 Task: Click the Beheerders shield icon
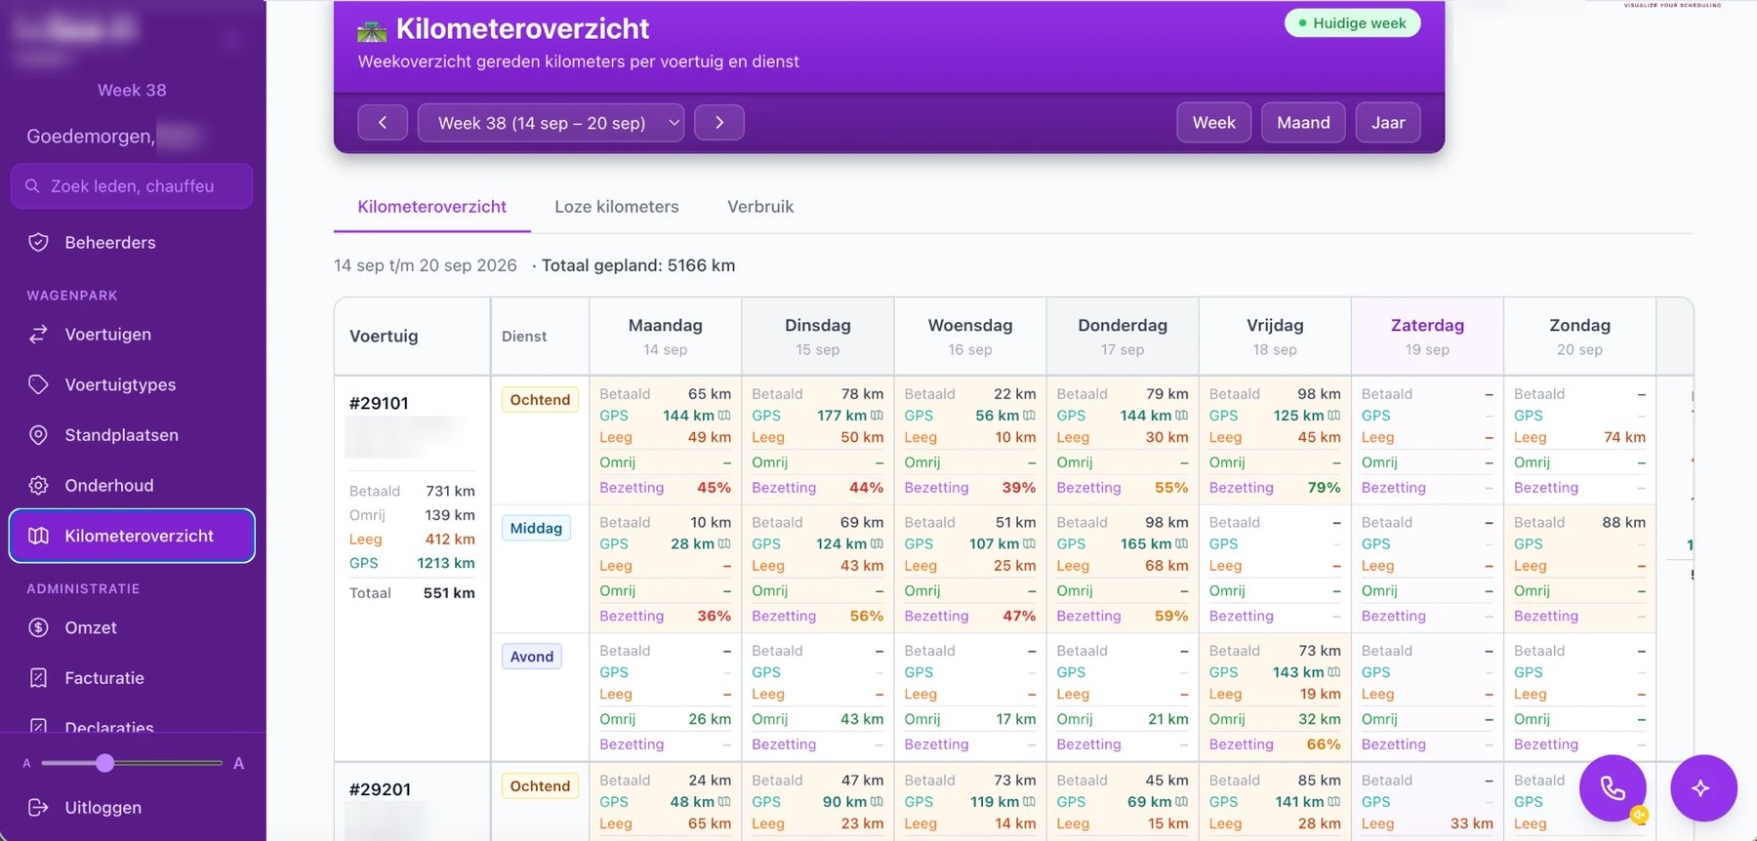pos(38,243)
